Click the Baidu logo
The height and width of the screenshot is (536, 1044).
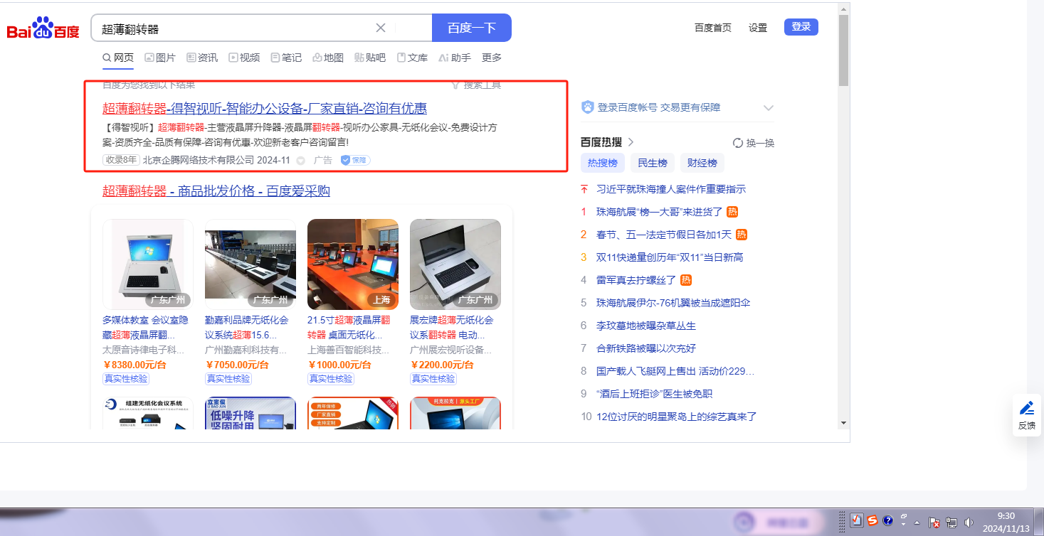click(x=43, y=29)
